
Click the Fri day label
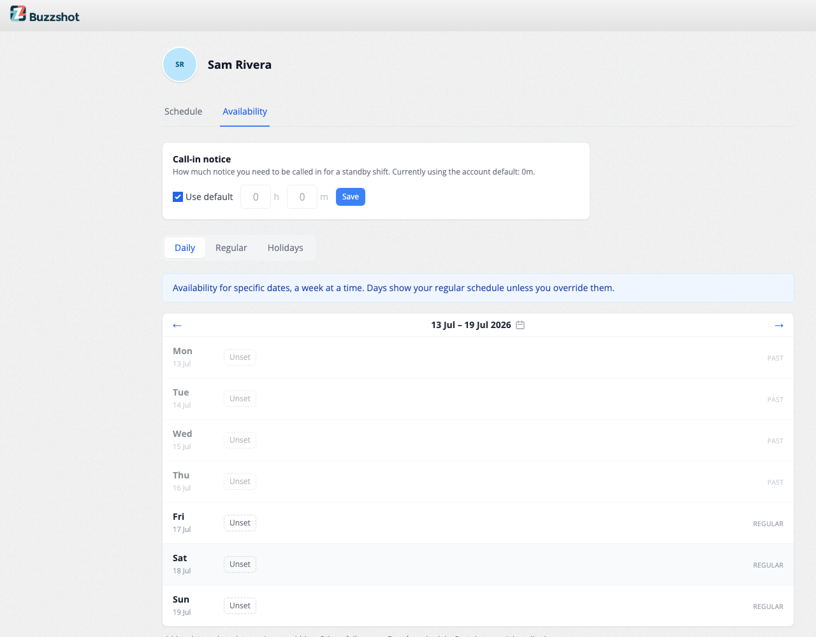(178, 517)
